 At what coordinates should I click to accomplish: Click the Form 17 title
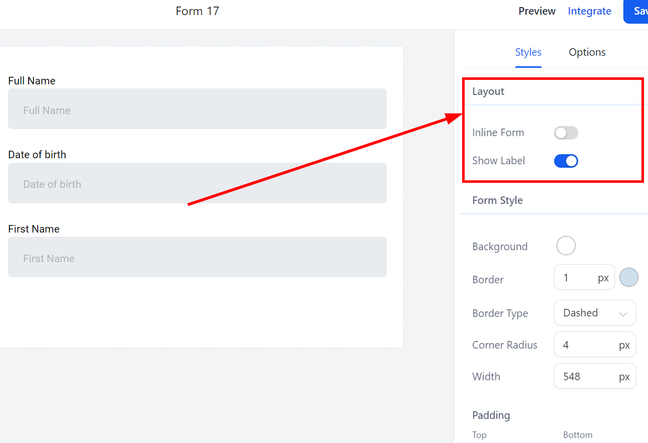point(197,11)
